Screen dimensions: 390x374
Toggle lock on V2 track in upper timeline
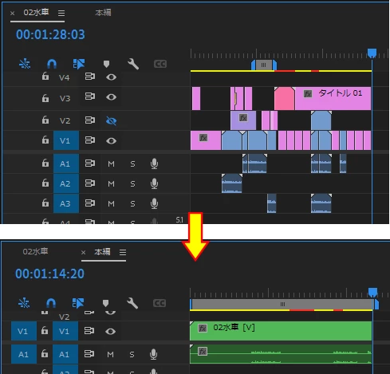point(45,120)
